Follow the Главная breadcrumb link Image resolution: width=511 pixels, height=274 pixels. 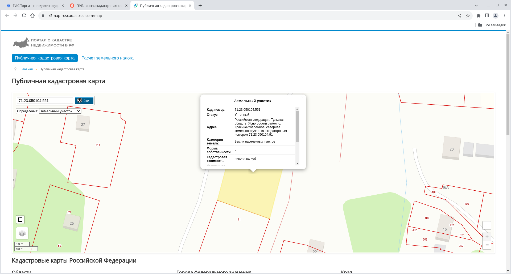[x=27, y=69]
